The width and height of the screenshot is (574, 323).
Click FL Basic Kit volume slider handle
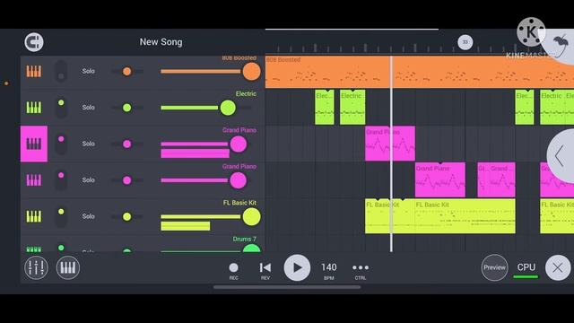coord(251,216)
